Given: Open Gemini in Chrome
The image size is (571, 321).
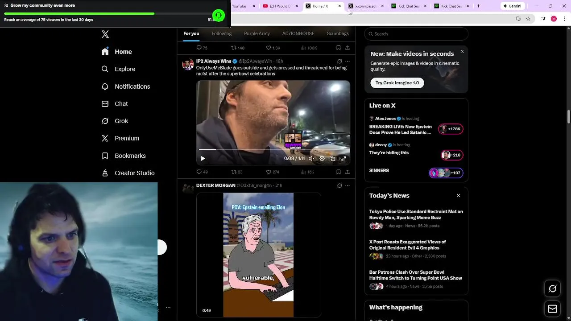Looking at the screenshot, I should 512,6.
